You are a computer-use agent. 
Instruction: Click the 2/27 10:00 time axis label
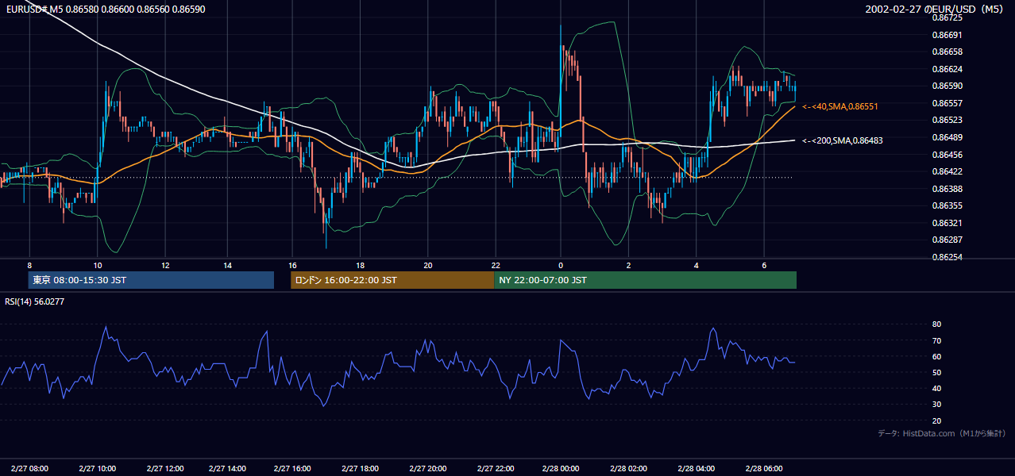[x=97, y=469]
